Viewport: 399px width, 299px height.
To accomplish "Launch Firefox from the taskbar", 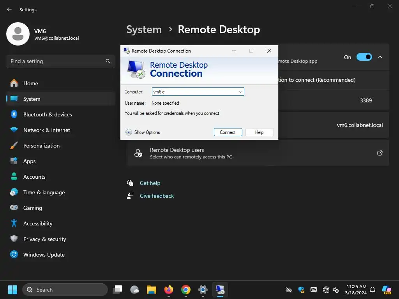I will tap(168, 290).
